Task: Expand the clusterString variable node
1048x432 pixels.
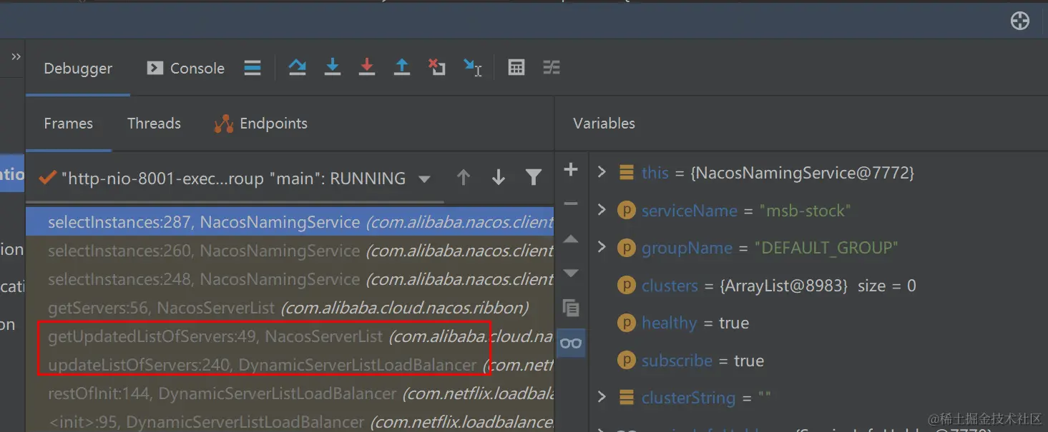Action: [x=601, y=397]
